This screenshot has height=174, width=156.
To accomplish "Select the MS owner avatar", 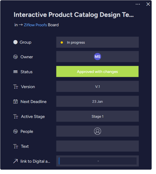I will coord(97,57).
